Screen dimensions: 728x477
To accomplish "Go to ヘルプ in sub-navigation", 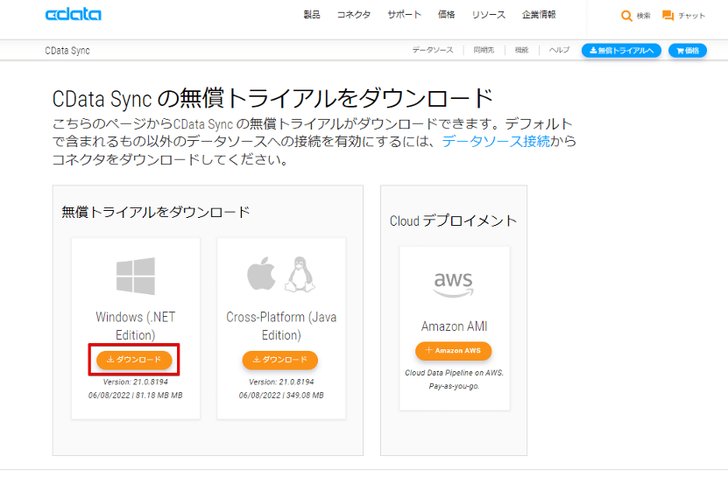I will 559,50.
